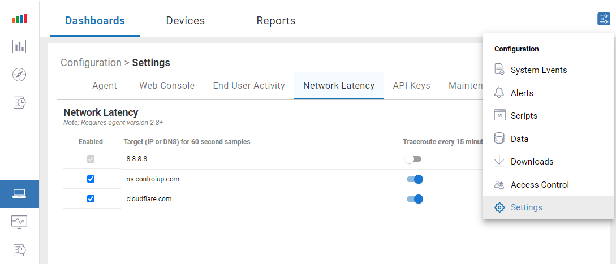
Task: Open Alerts with the bell icon
Action: point(522,93)
